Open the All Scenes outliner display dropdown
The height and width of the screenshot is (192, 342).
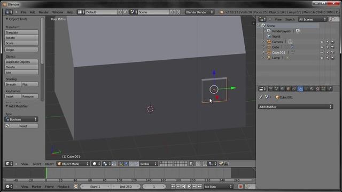[312, 19]
